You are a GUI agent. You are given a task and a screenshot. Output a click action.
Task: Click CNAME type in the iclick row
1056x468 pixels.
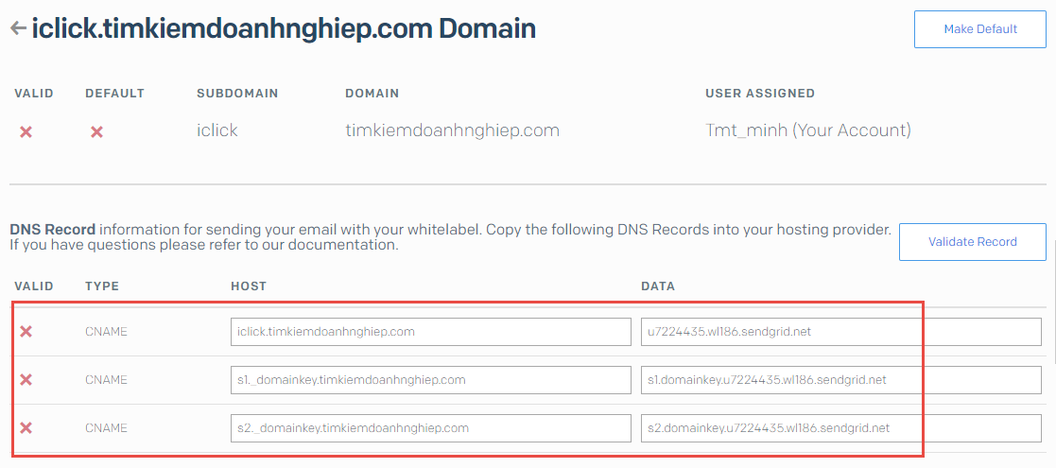[107, 331]
